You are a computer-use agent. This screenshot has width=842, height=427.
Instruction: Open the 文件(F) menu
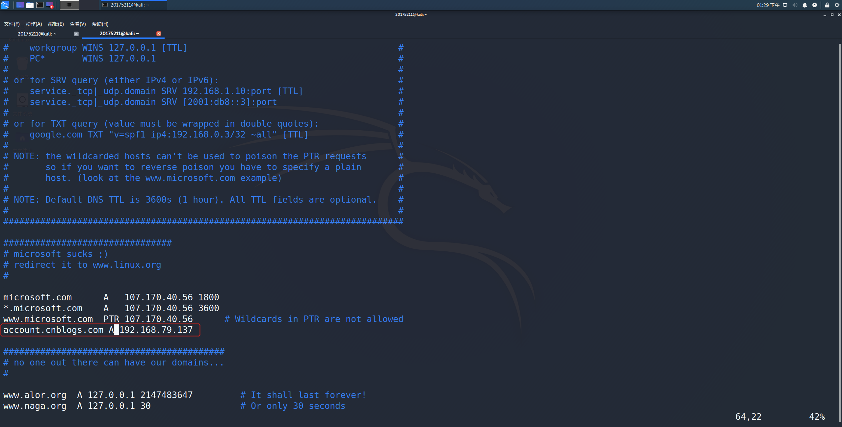tap(12, 24)
